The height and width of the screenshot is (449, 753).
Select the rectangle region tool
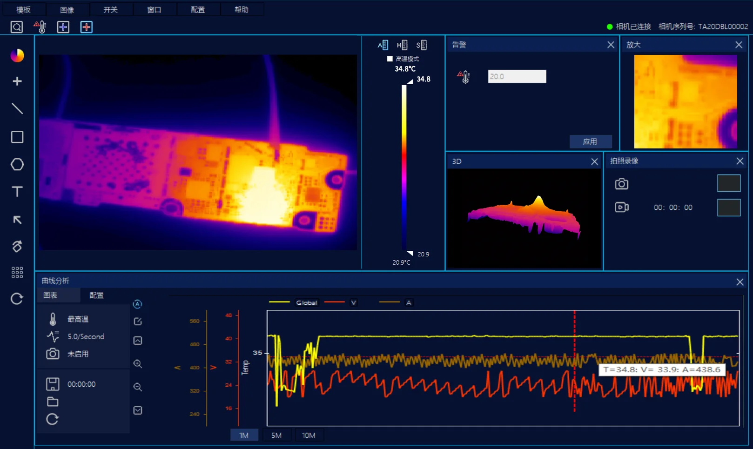coord(17,137)
